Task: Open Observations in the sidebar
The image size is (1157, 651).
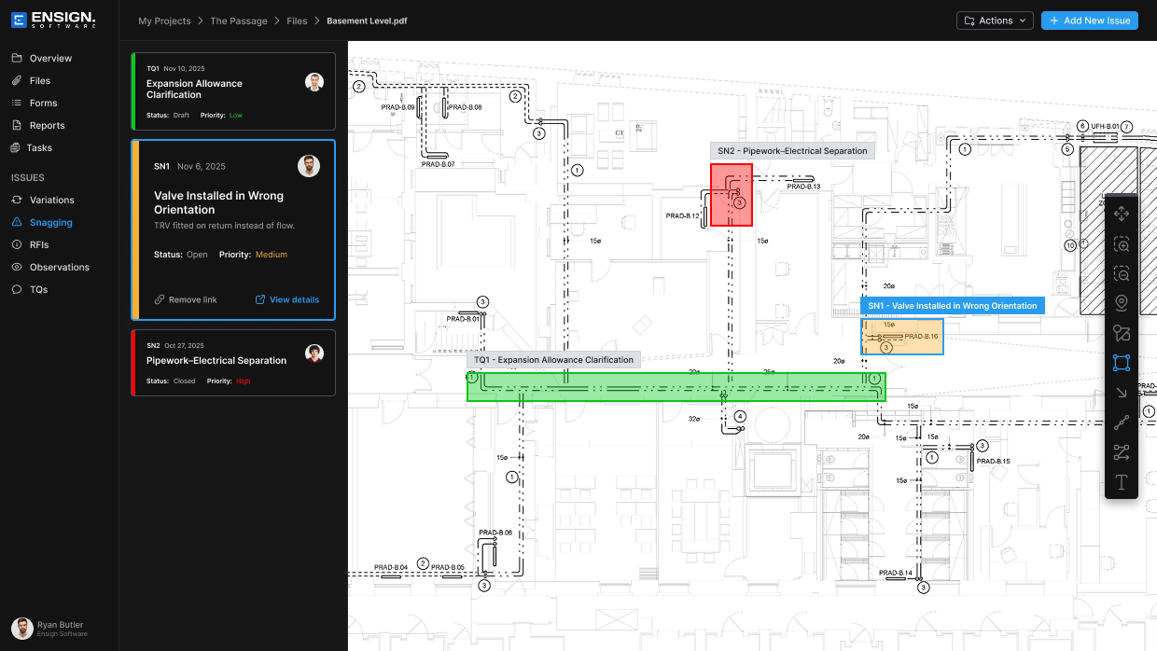Action: click(x=60, y=267)
